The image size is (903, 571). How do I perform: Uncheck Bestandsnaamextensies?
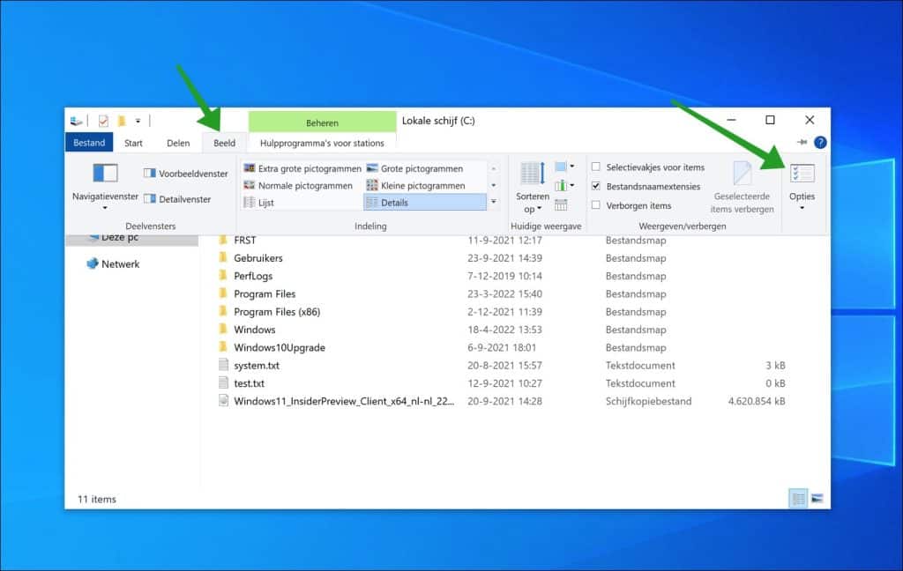pos(596,187)
